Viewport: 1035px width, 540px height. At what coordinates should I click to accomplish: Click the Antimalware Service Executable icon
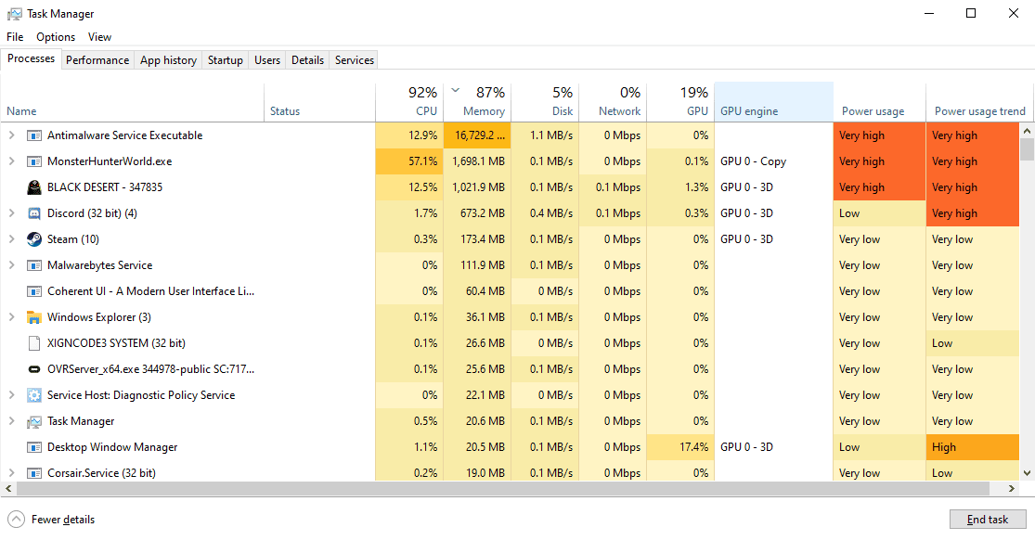click(x=33, y=135)
